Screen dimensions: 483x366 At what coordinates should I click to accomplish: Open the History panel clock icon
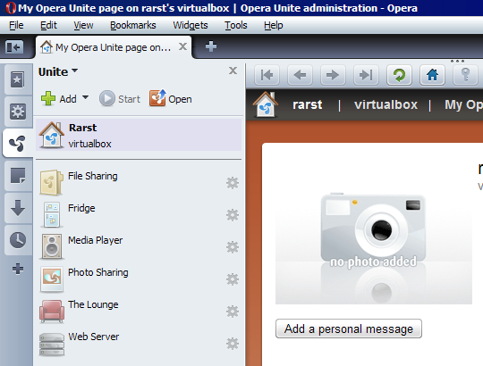click(x=18, y=240)
